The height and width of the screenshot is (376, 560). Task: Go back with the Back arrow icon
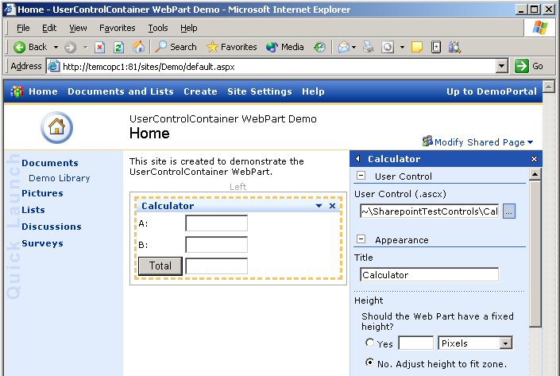(x=19, y=47)
